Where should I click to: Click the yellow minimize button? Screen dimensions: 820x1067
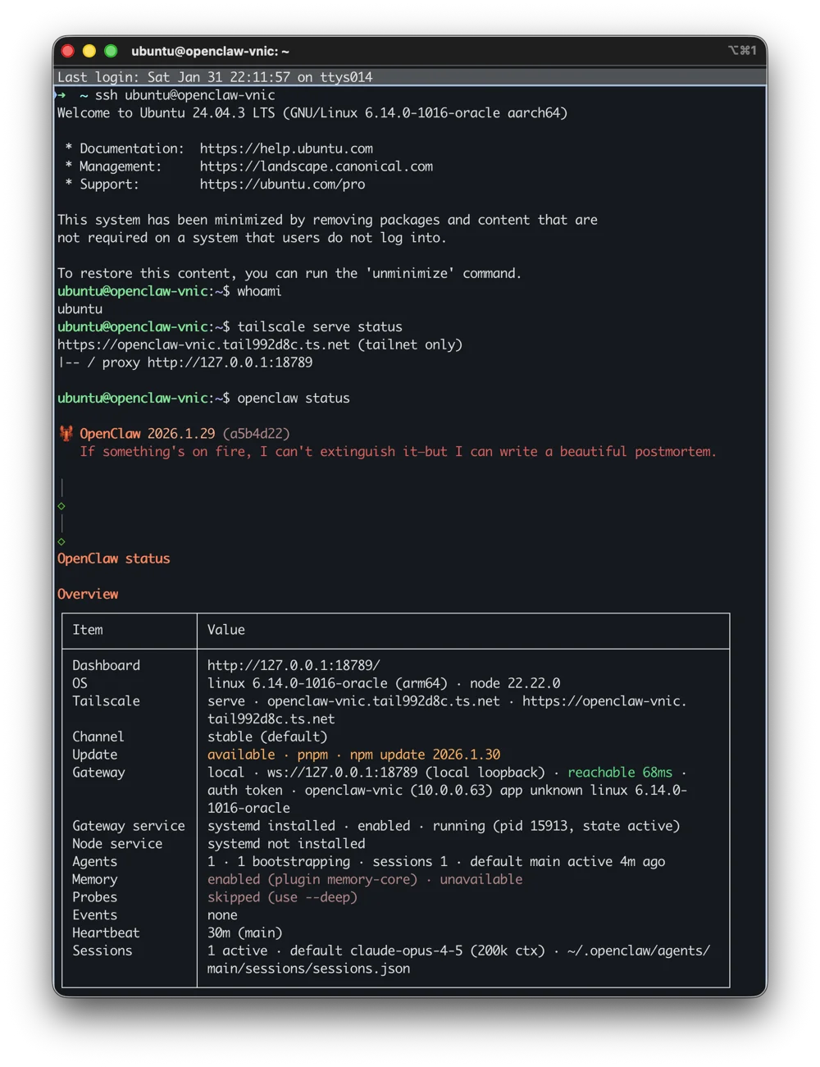[x=89, y=51]
